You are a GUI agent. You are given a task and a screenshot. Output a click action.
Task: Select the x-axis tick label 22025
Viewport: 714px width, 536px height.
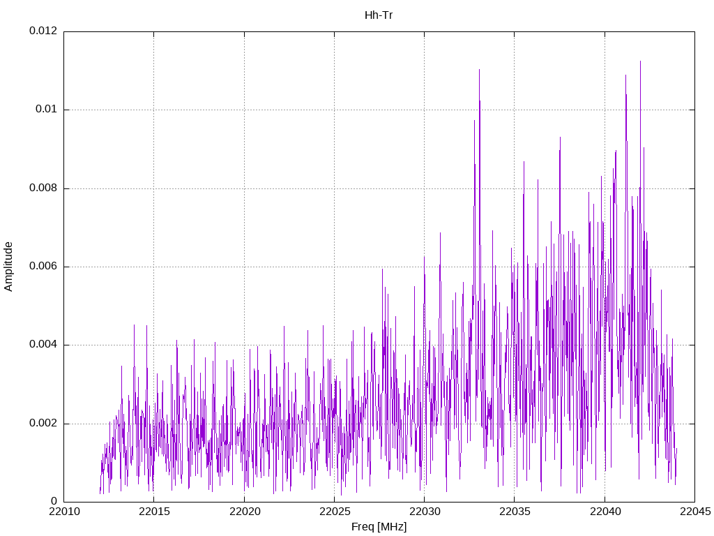335,512
